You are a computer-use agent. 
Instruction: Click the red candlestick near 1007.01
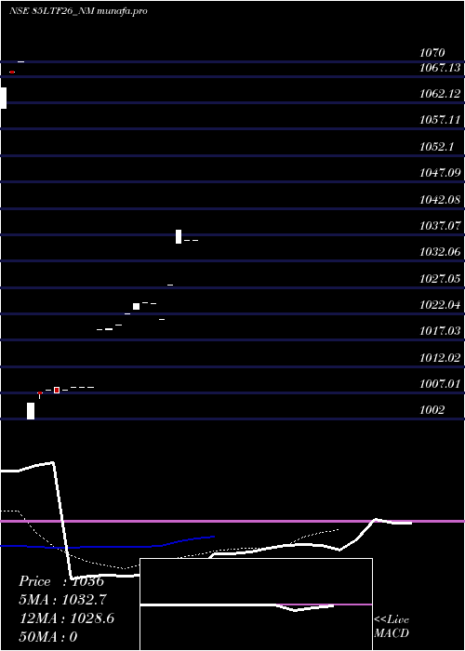[x=57, y=391]
